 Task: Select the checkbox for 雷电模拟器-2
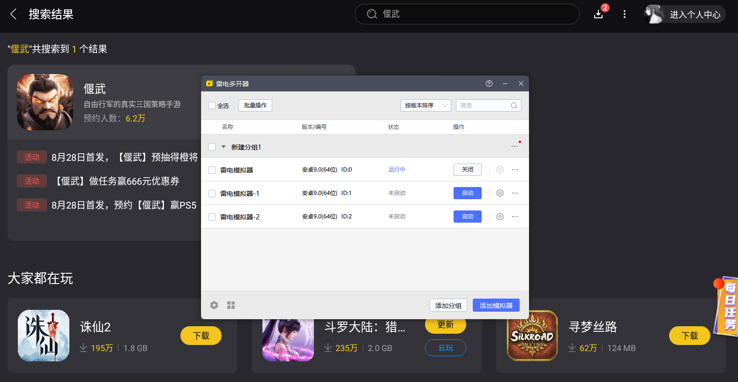point(212,217)
